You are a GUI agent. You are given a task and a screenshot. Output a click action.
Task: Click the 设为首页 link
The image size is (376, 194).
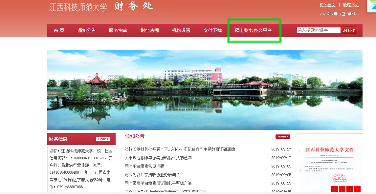327,5
